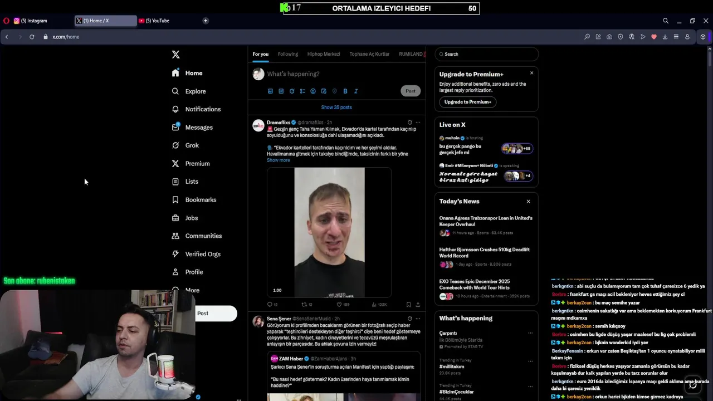Add a GIF to the post
Screen dimensions: 713x401
pos(281,91)
